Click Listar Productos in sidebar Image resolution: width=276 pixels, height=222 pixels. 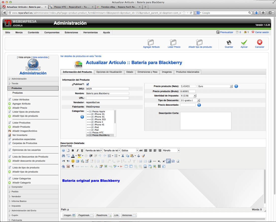pyautogui.click(x=21, y=123)
